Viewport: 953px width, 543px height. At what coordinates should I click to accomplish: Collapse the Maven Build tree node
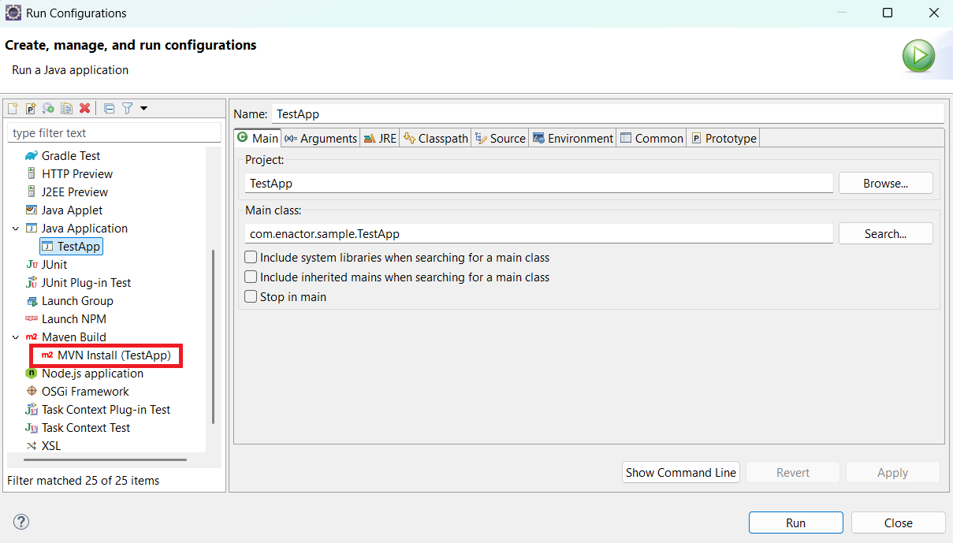coord(15,337)
